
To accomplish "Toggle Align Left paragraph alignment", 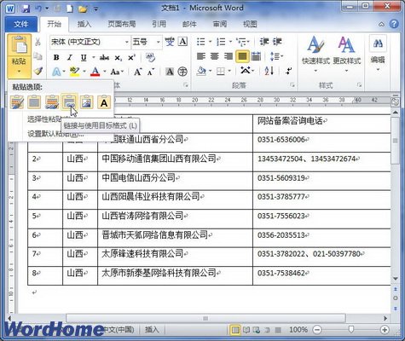I will (201, 56).
